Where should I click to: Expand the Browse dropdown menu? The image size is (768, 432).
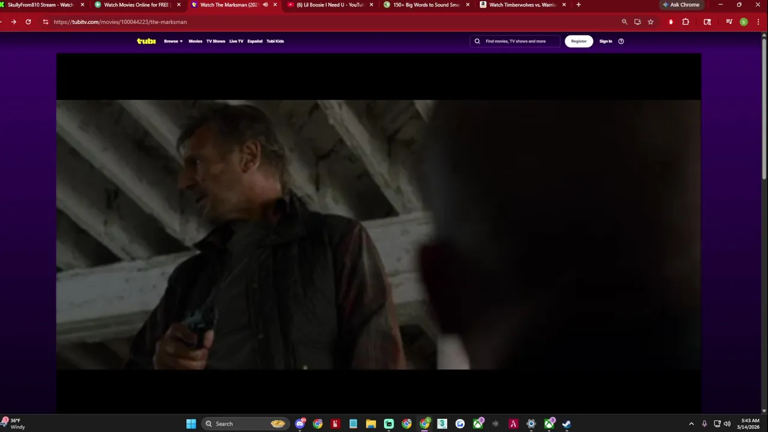pyautogui.click(x=173, y=41)
